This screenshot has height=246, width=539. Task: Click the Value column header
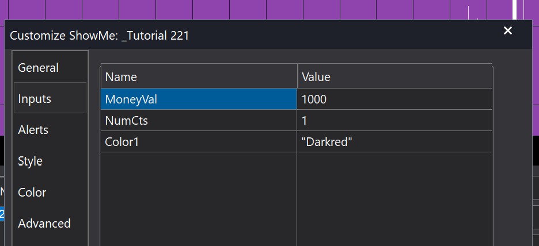tap(394, 76)
